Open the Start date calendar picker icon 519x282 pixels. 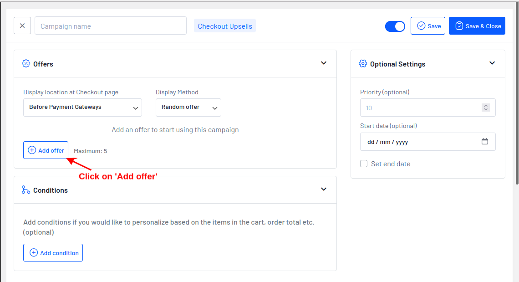point(485,142)
